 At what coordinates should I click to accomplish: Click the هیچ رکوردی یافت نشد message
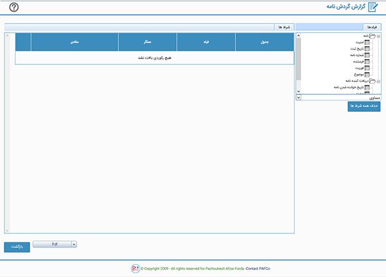(154, 58)
